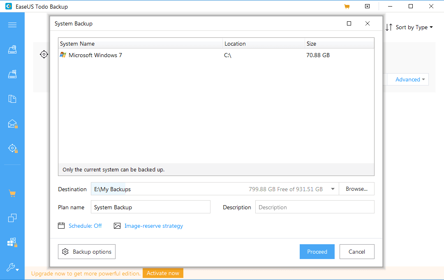Image resolution: width=444 pixels, height=280 pixels.
Task: Open the Advanced dropdown menu
Action: coord(410,80)
